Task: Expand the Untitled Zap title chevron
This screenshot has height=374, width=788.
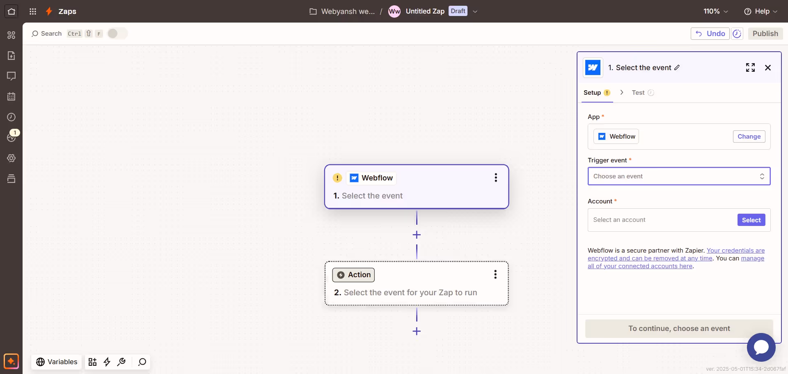Action: point(475,11)
